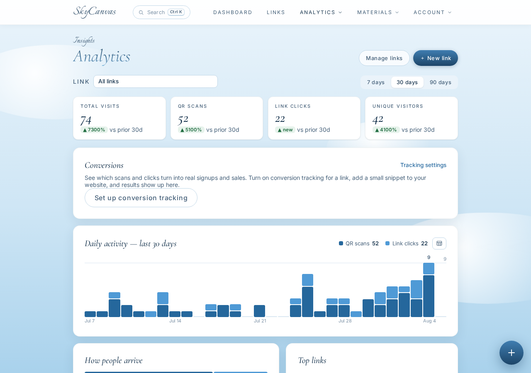Click Set up conversion tracking

click(141, 198)
